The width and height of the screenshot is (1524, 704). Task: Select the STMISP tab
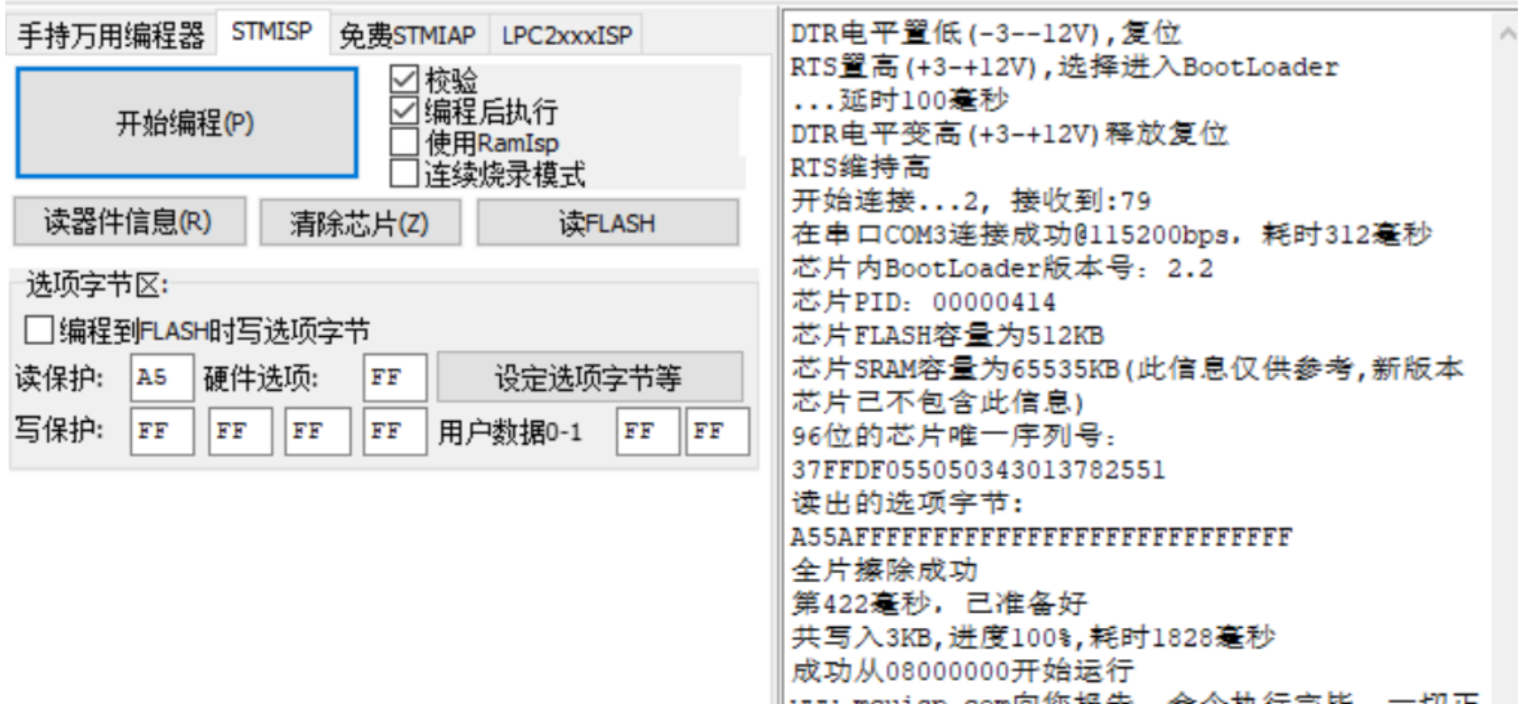[x=272, y=32]
